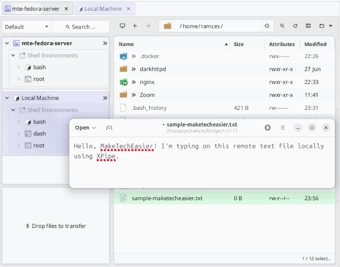Close the Local Machine tab

click(x=128, y=9)
